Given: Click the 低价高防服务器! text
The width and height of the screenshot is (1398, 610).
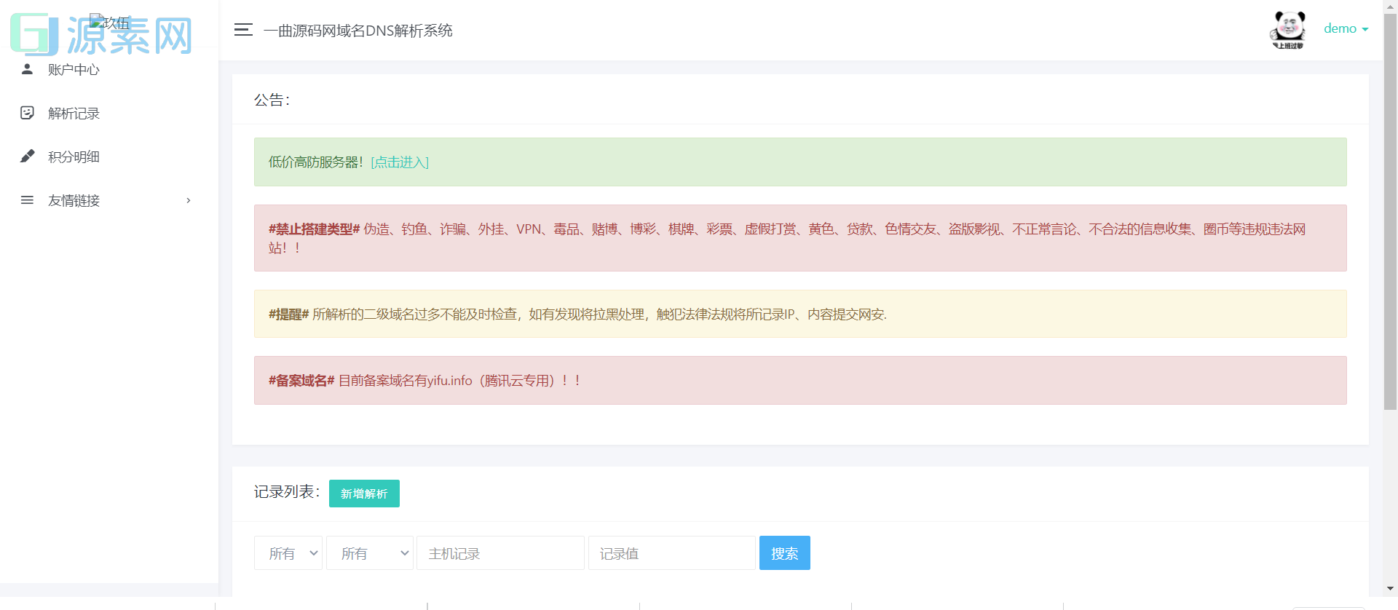Looking at the screenshot, I should [x=315, y=162].
